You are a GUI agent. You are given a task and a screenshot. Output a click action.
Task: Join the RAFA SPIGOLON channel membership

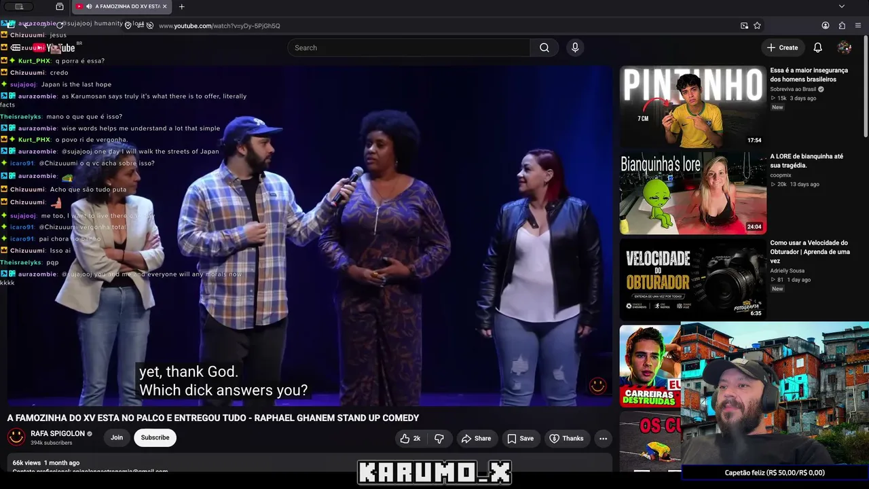pyautogui.click(x=117, y=438)
